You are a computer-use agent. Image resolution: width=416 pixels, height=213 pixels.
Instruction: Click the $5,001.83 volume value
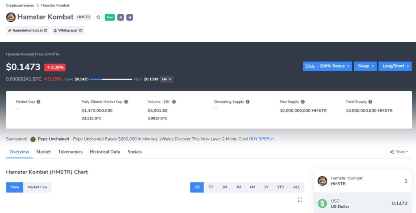click(x=158, y=111)
